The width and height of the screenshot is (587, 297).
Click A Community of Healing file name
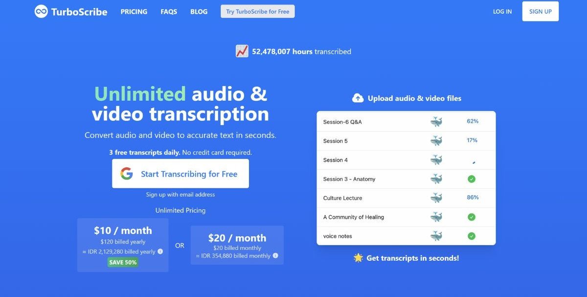354,217
